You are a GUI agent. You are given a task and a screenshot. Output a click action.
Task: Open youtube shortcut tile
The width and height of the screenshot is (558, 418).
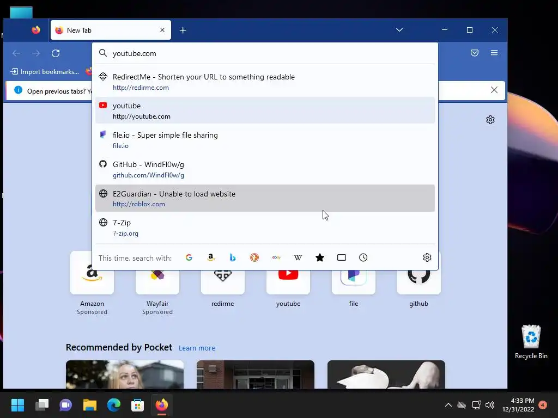[288, 284]
